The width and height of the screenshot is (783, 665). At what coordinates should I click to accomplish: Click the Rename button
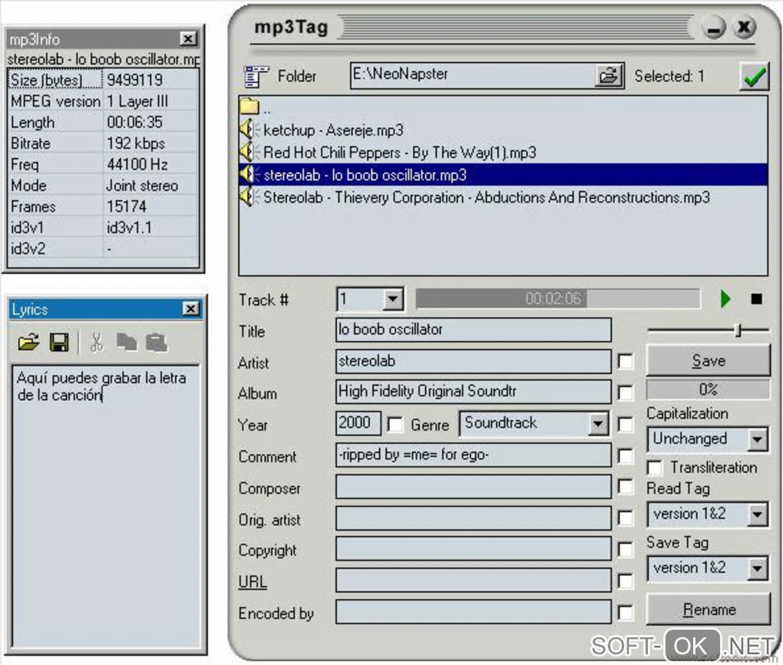(708, 610)
